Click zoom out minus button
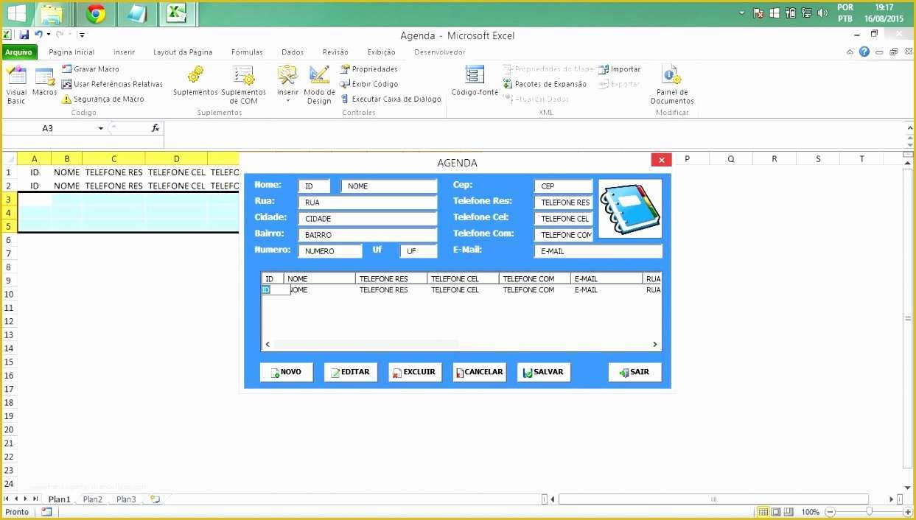This screenshot has height=520, width=916. pyautogui.click(x=831, y=512)
